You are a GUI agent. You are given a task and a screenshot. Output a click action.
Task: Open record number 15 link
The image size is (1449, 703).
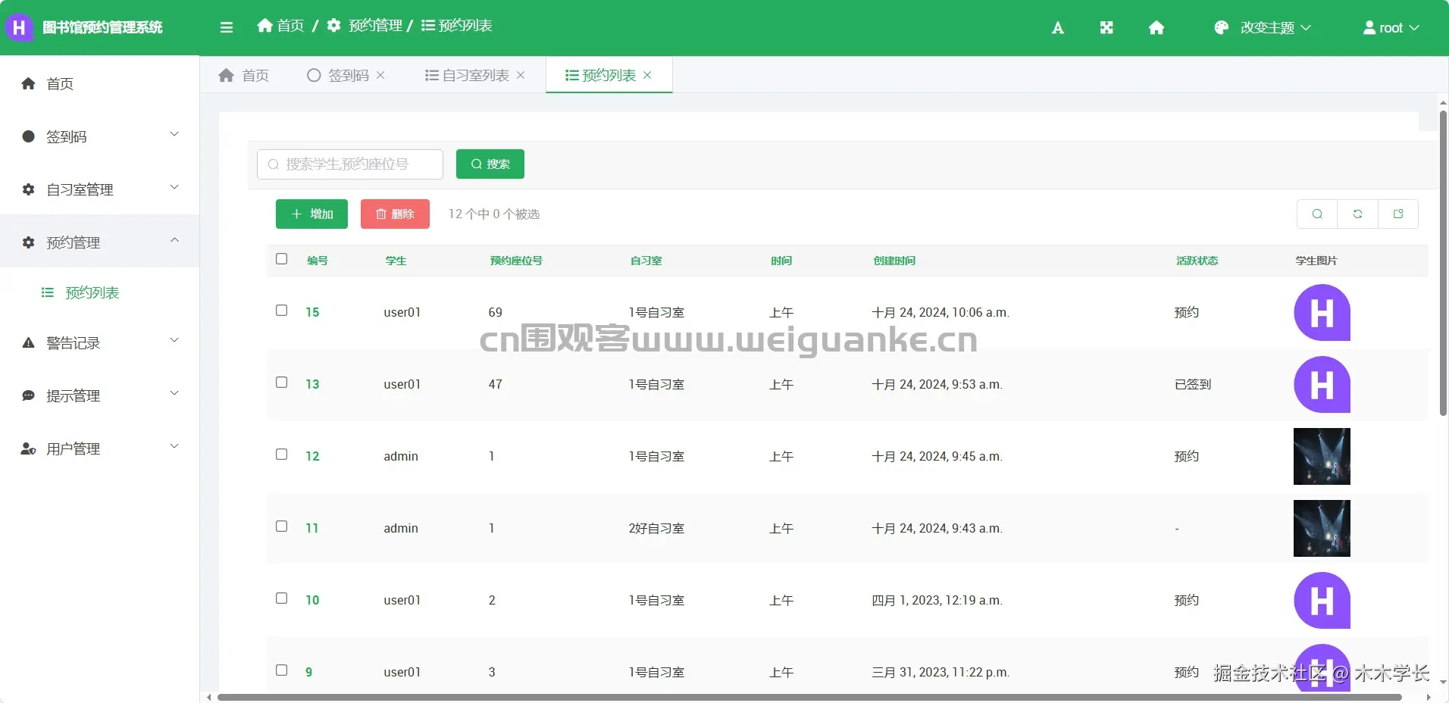312,312
